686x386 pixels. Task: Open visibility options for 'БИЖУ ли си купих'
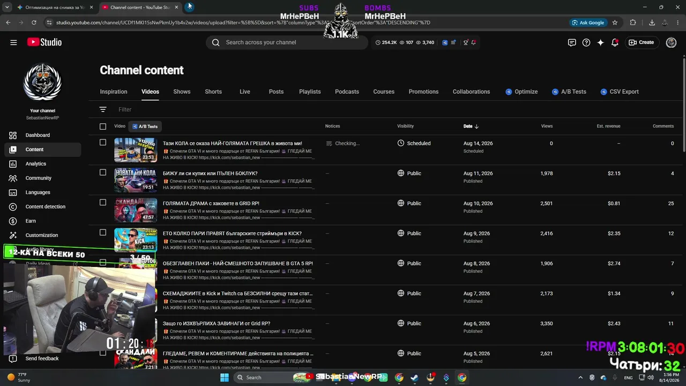click(409, 174)
